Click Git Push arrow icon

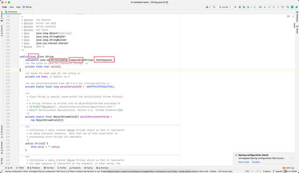tap(274, 7)
